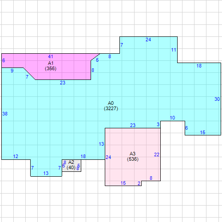
Task: Click the 38 dimension label
Action: pyautogui.click(x=5, y=114)
